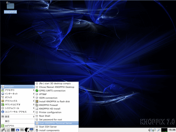The image size is (176, 132).
Task: Click the 15:36 clock in the panel
Action: (x=172, y=130)
